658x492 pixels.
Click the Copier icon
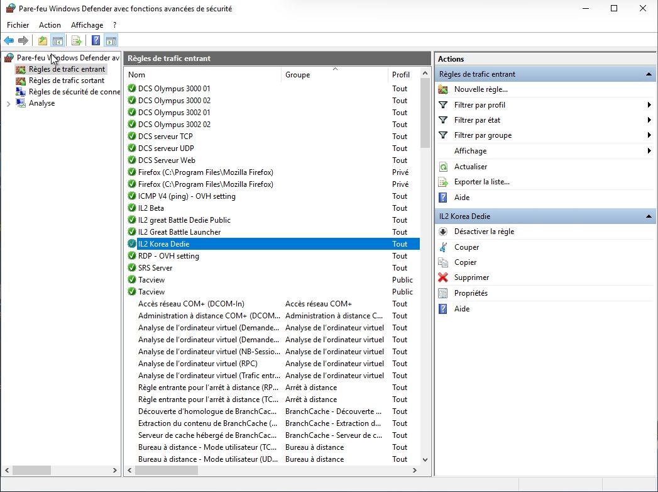442,262
